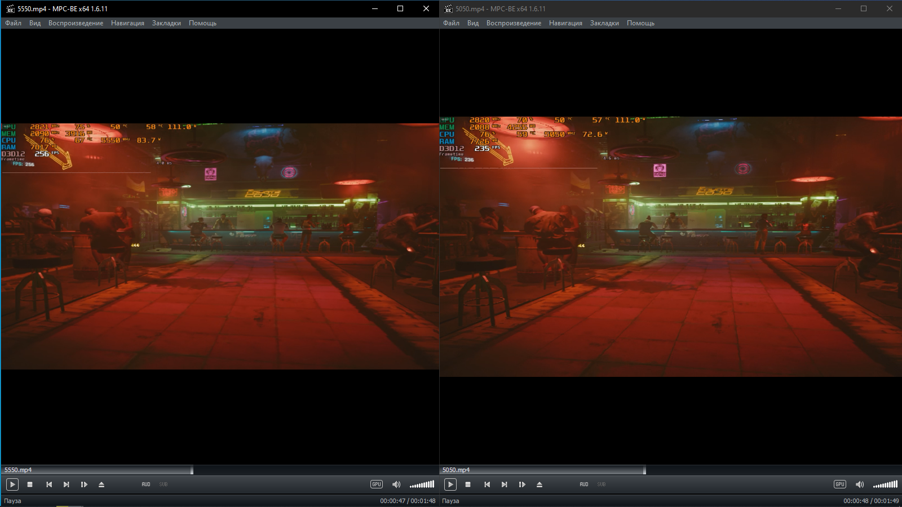The image size is (902, 507).
Task: Click the MPC-BE app icon in 5050.mp4 title bar
Action: [x=448, y=8]
